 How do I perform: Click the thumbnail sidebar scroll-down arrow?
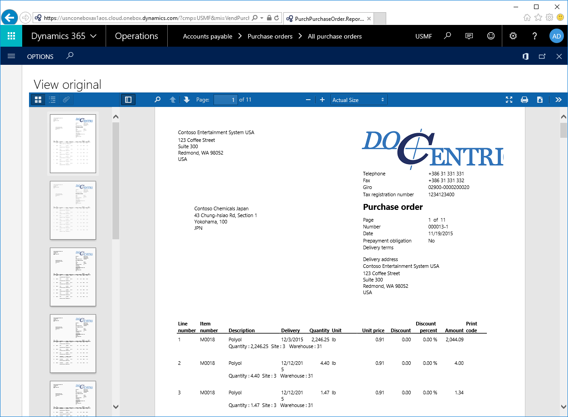click(x=116, y=407)
